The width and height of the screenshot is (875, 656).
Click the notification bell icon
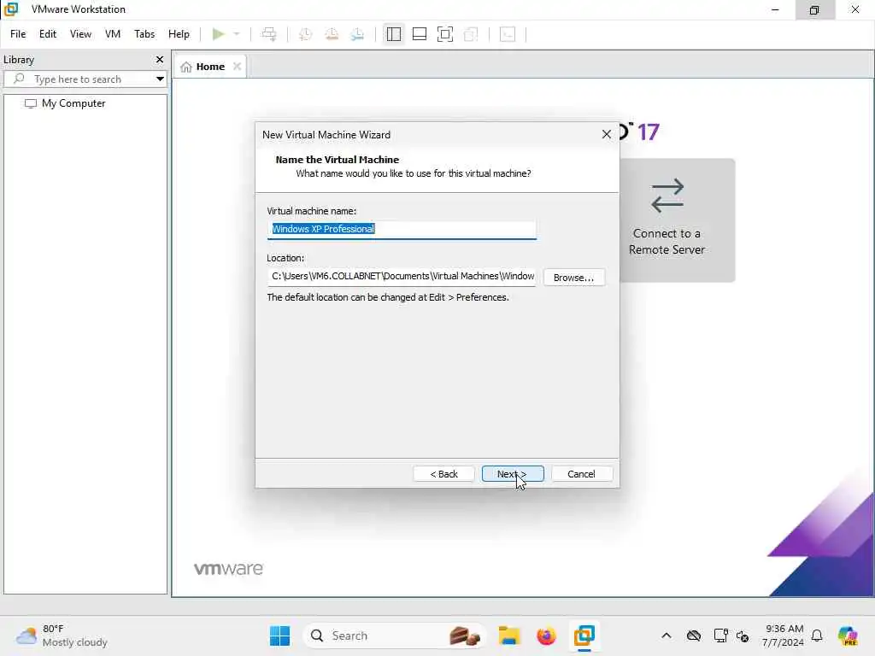[x=817, y=635]
